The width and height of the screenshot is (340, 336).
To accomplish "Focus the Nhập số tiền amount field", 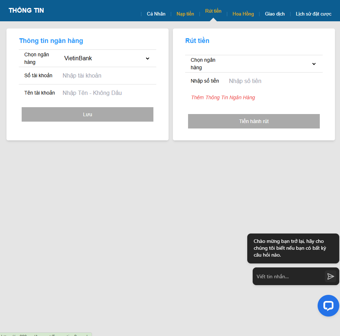I will 273,81.
